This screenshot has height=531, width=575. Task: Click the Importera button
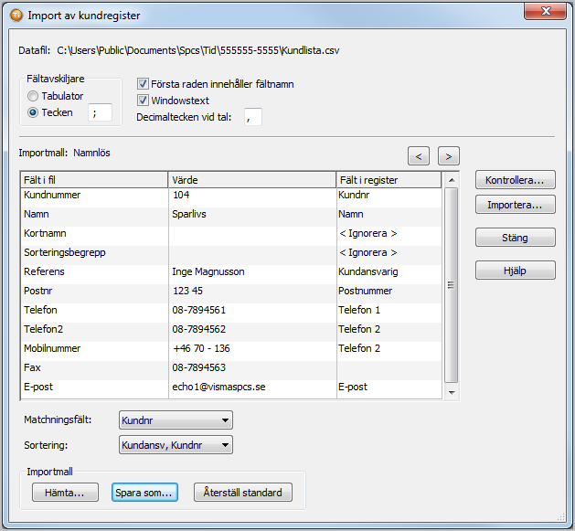click(x=515, y=206)
